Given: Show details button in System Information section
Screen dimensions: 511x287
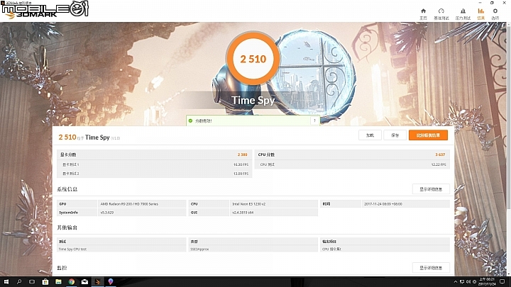Looking at the screenshot, I should click(x=431, y=189).
